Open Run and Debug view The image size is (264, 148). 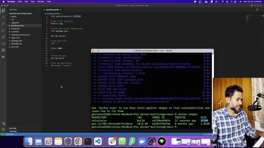[3, 30]
